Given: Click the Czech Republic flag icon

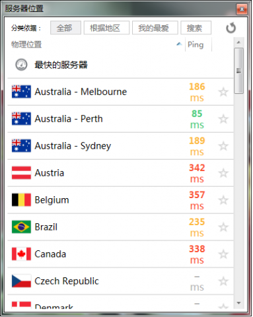Looking at the screenshot, I should [21, 281].
